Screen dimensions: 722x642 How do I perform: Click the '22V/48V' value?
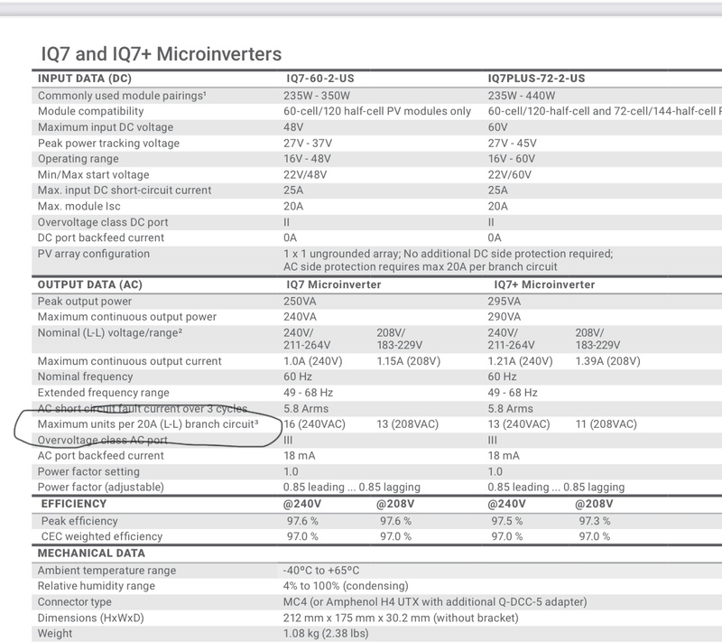point(305,175)
